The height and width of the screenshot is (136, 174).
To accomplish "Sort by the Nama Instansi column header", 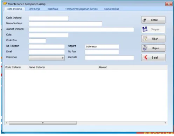I will [x=63, y=67].
